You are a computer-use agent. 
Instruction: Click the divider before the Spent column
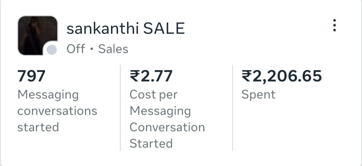[x=233, y=107]
